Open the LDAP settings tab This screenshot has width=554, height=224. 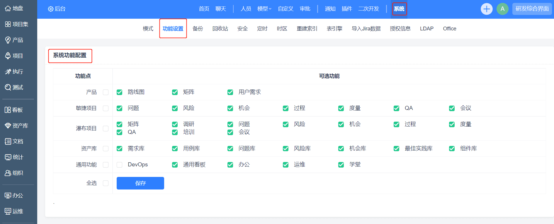pyautogui.click(x=426, y=29)
